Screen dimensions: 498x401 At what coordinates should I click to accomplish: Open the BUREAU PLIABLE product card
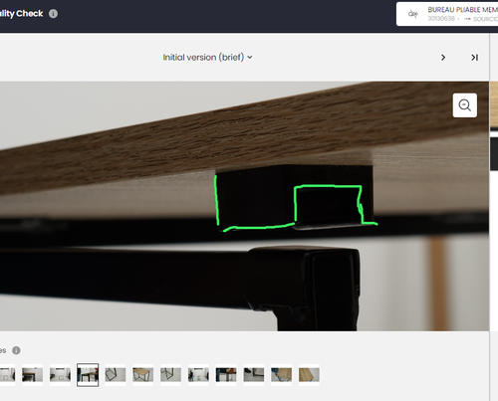click(447, 14)
